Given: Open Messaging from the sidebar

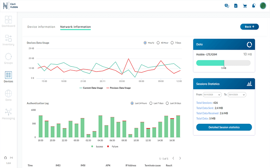Looking at the screenshot, I should click(8, 114).
